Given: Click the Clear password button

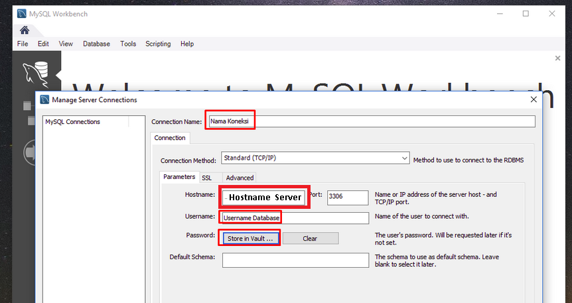Looking at the screenshot, I should coord(310,239).
